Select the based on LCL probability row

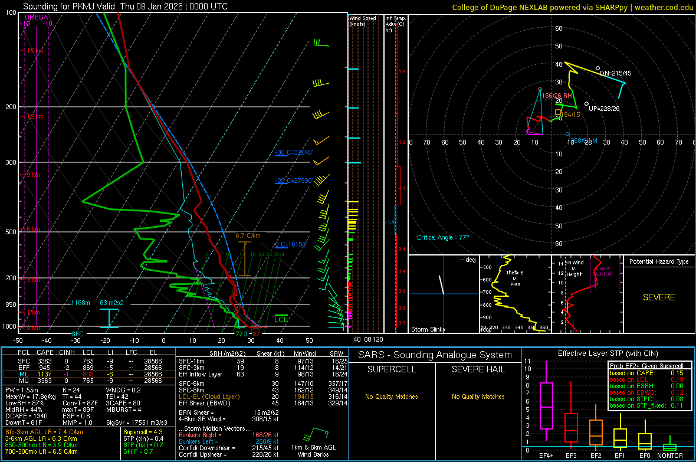(646, 379)
